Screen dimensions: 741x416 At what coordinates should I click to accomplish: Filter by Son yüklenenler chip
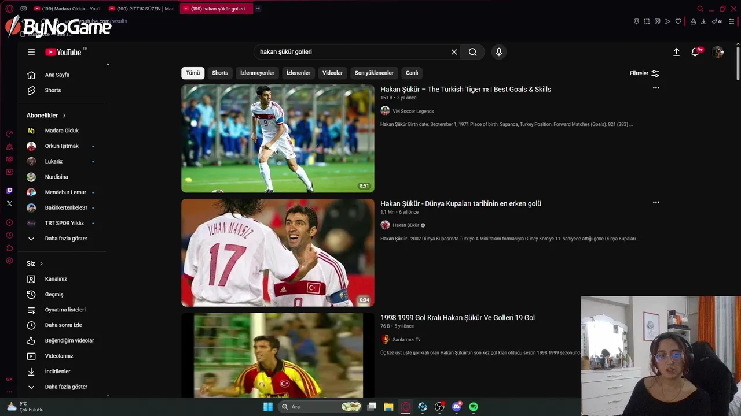click(374, 73)
